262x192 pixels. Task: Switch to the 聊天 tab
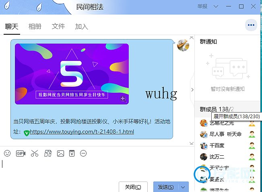pyautogui.click(x=12, y=27)
